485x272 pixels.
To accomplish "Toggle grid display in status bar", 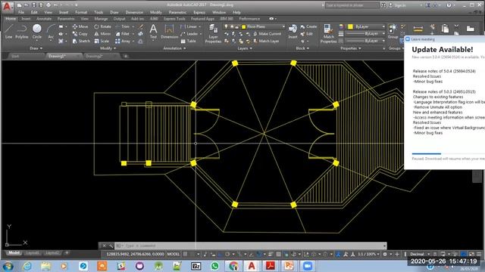I will pyautogui.click(x=185, y=254).
